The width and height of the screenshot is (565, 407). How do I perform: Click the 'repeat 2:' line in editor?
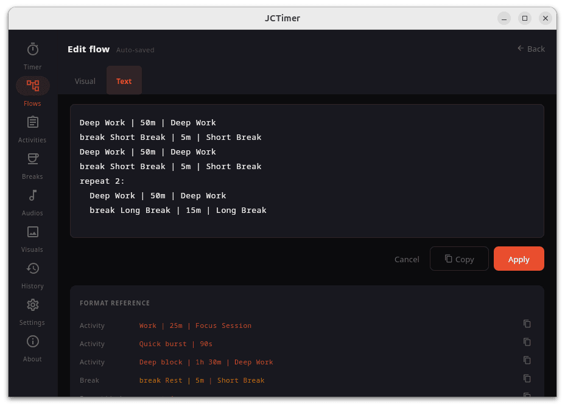click(x=102, y=181)
